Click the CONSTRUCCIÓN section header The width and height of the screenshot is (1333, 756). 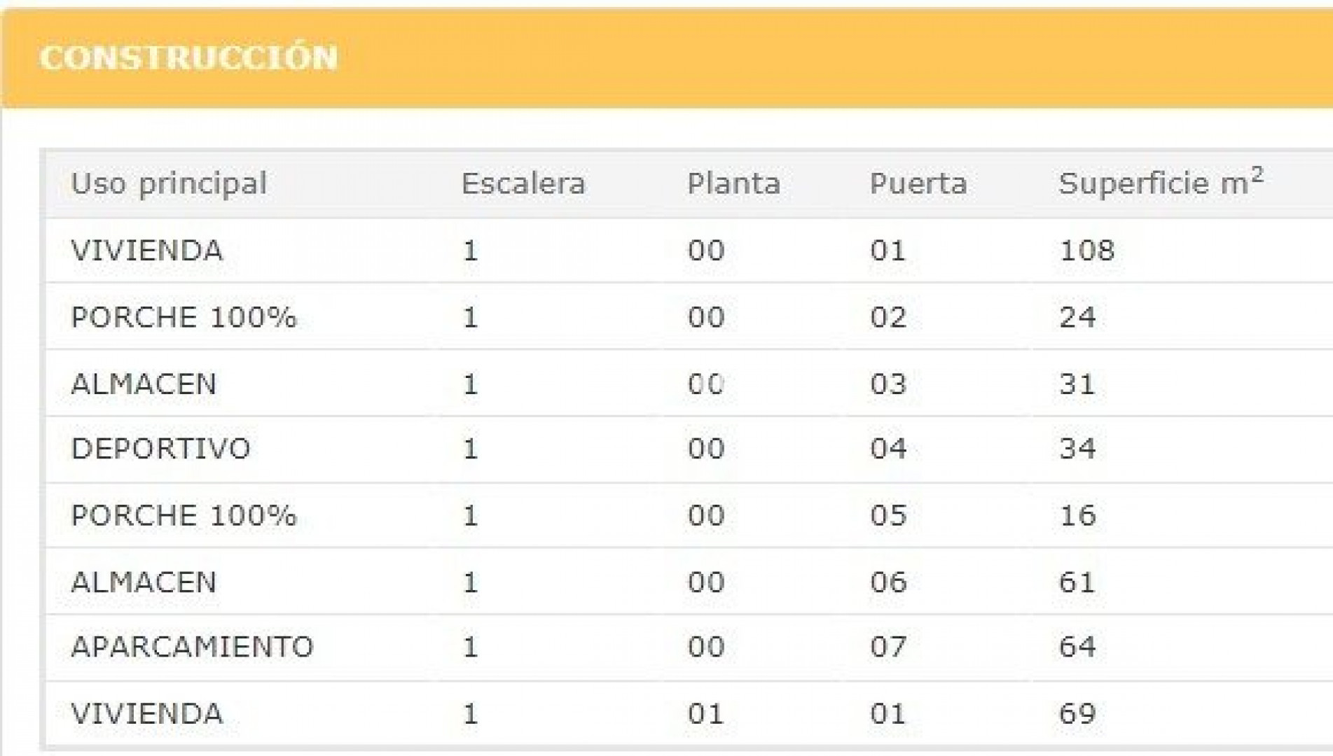coord(189,57)
